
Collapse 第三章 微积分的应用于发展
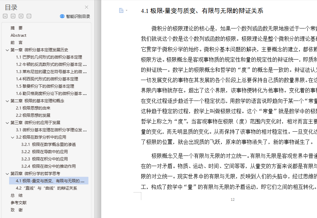coord(7,123)
